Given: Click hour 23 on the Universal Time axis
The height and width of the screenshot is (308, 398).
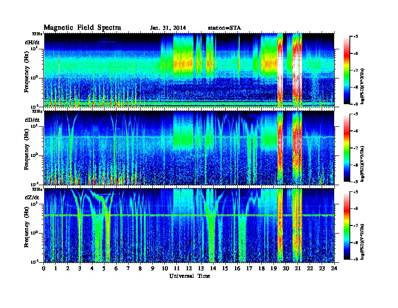Looking at the screenshot, I should pos(322,268).
